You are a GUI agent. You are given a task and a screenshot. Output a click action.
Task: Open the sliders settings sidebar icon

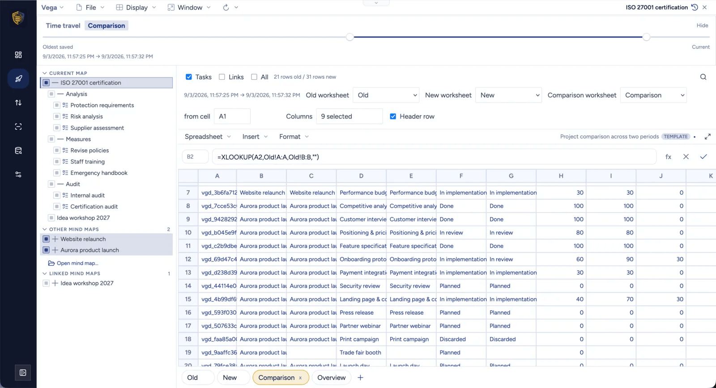coord(18,175)
